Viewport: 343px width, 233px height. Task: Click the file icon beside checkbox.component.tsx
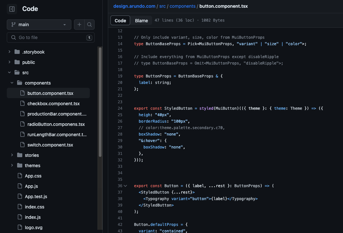[x=22, y=103]
